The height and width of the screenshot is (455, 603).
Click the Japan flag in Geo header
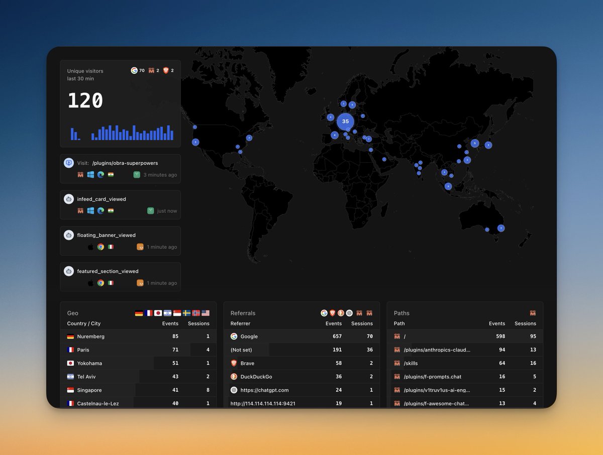(158, 313)
